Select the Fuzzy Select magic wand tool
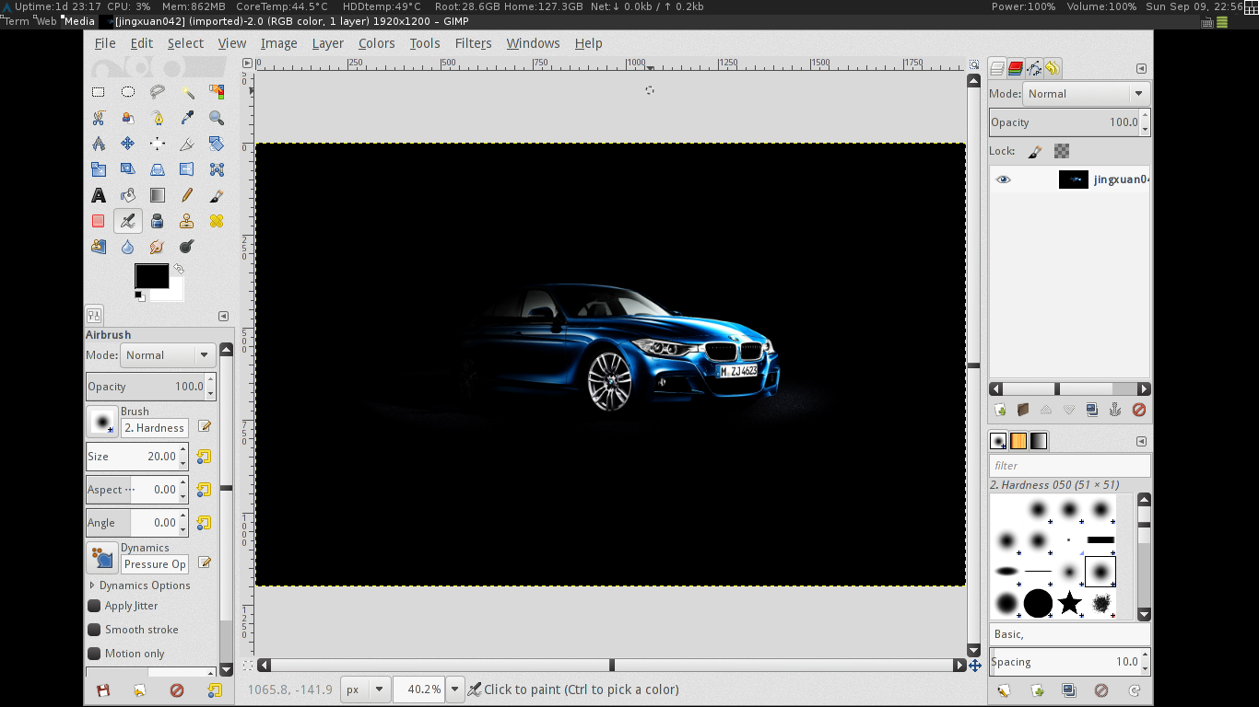1259x707 pixels. click(x=187, y=92)
